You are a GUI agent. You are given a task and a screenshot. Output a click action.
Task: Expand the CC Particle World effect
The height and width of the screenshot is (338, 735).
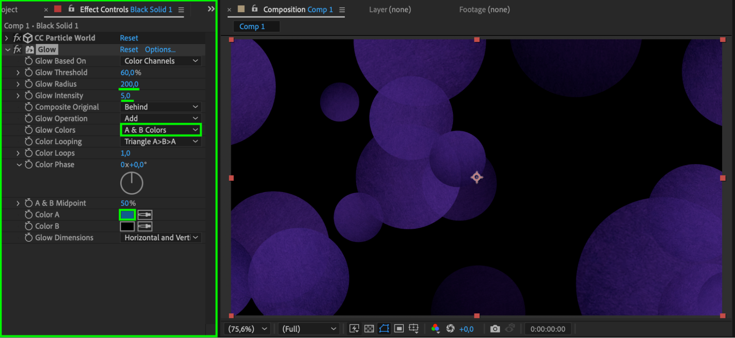[x=7, y=38]
